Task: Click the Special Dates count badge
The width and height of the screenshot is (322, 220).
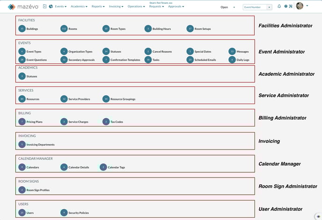Action: [190, 51]
